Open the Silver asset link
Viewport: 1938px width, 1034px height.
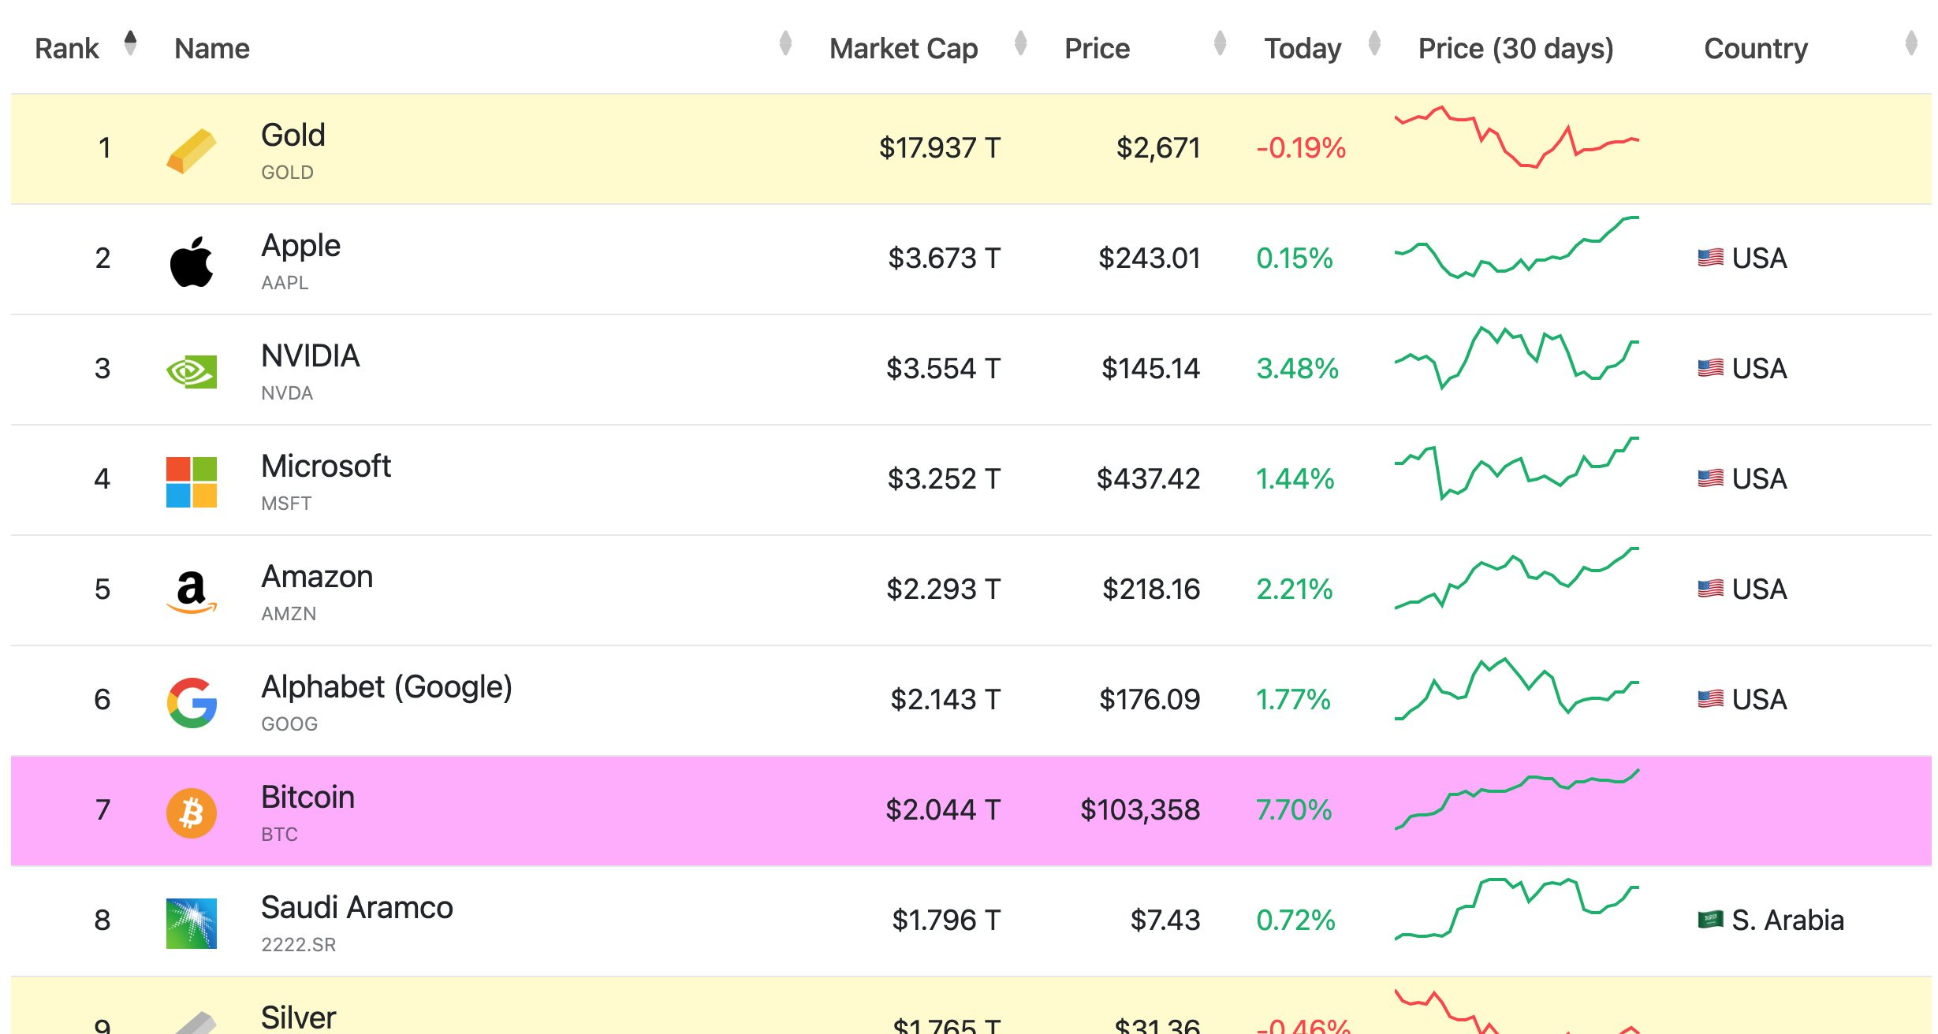click(x=299, y=1017)
